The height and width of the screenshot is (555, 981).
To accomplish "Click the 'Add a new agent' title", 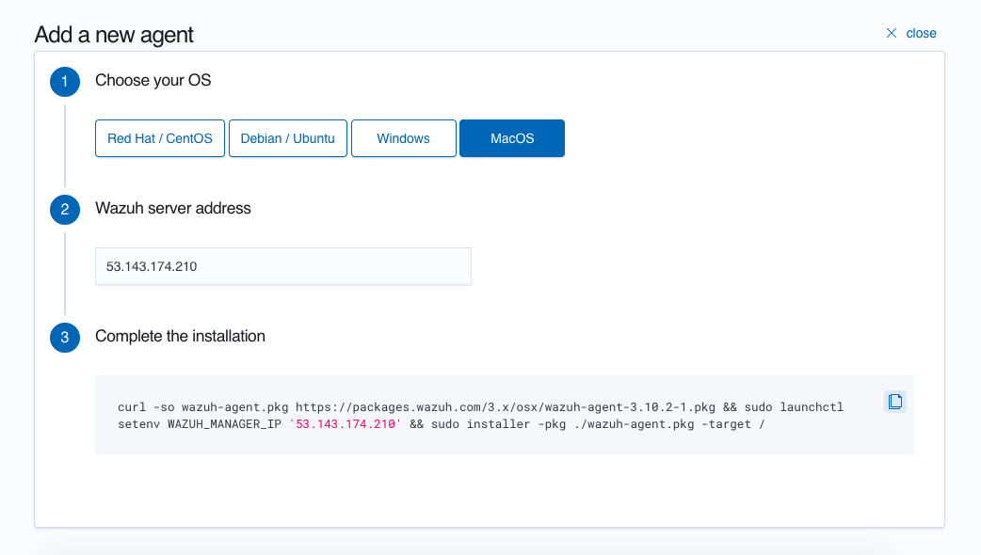I will click(x=114, y=35).
